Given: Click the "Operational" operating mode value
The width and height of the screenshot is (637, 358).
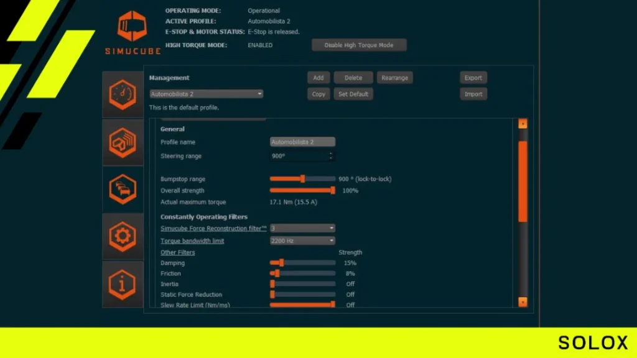Looking at the screenshot, I should (264, 11).
